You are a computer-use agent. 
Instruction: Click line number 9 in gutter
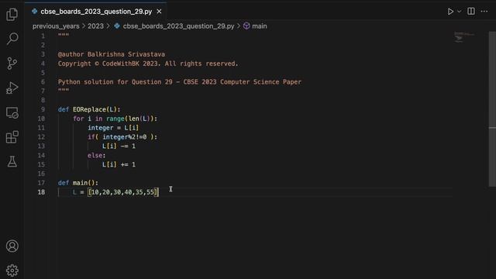[43, 109]
